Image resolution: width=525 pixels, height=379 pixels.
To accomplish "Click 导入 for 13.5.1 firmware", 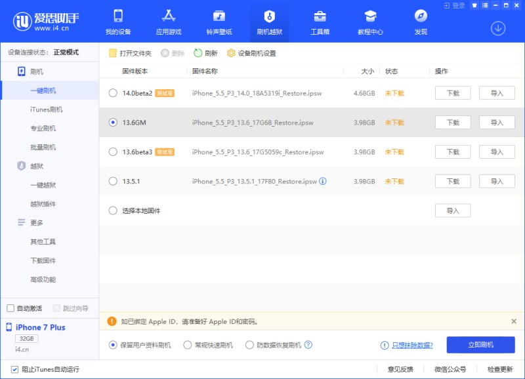I will (497, 182).
